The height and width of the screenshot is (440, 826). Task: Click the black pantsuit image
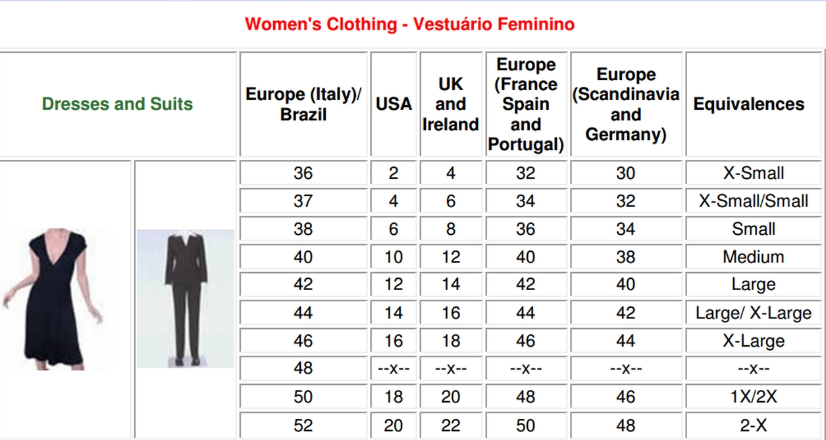[185, 298]
